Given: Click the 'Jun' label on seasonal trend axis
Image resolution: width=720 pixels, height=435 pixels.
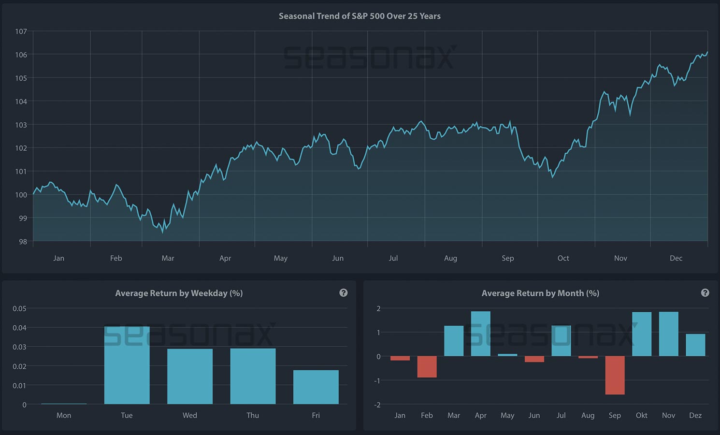Looking at the screenshot, I should pos(338,258).
